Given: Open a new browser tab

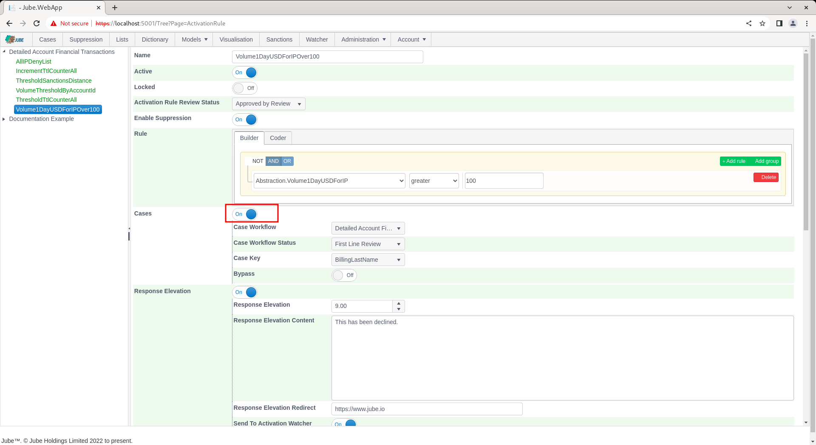Looking at the screenshot, I should (115, 8).
